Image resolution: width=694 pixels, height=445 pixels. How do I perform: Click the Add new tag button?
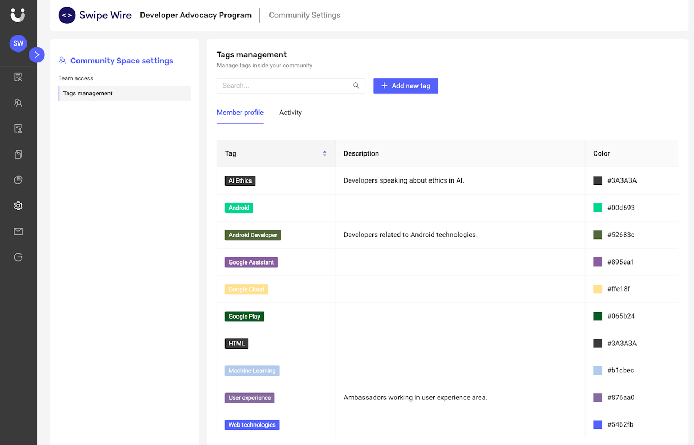406,86
